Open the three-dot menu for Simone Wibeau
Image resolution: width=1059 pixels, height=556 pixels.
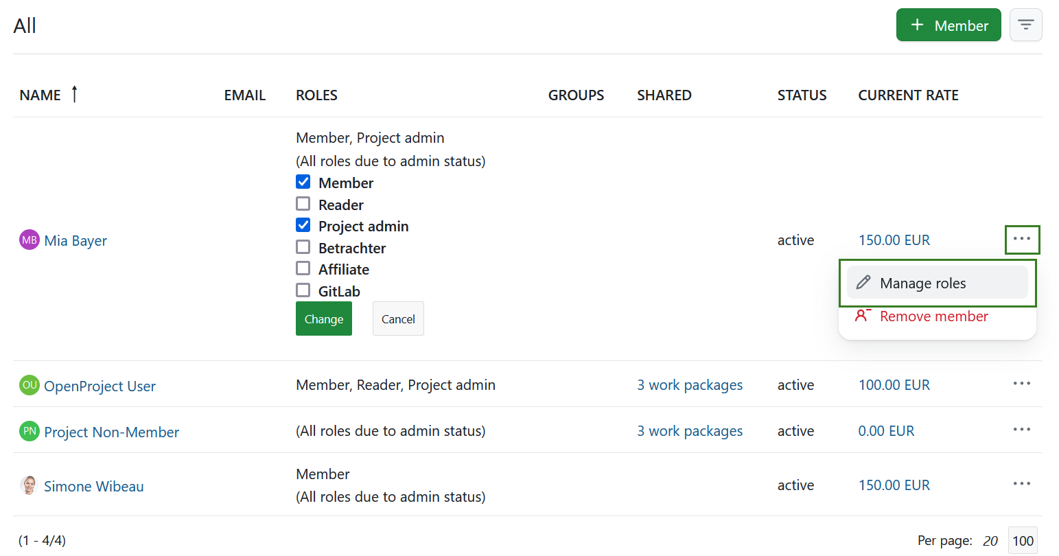coord(1021,484)
